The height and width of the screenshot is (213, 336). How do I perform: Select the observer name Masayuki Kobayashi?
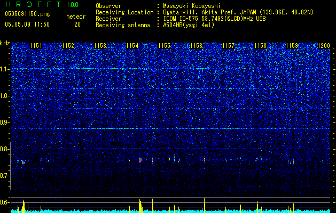192,6
